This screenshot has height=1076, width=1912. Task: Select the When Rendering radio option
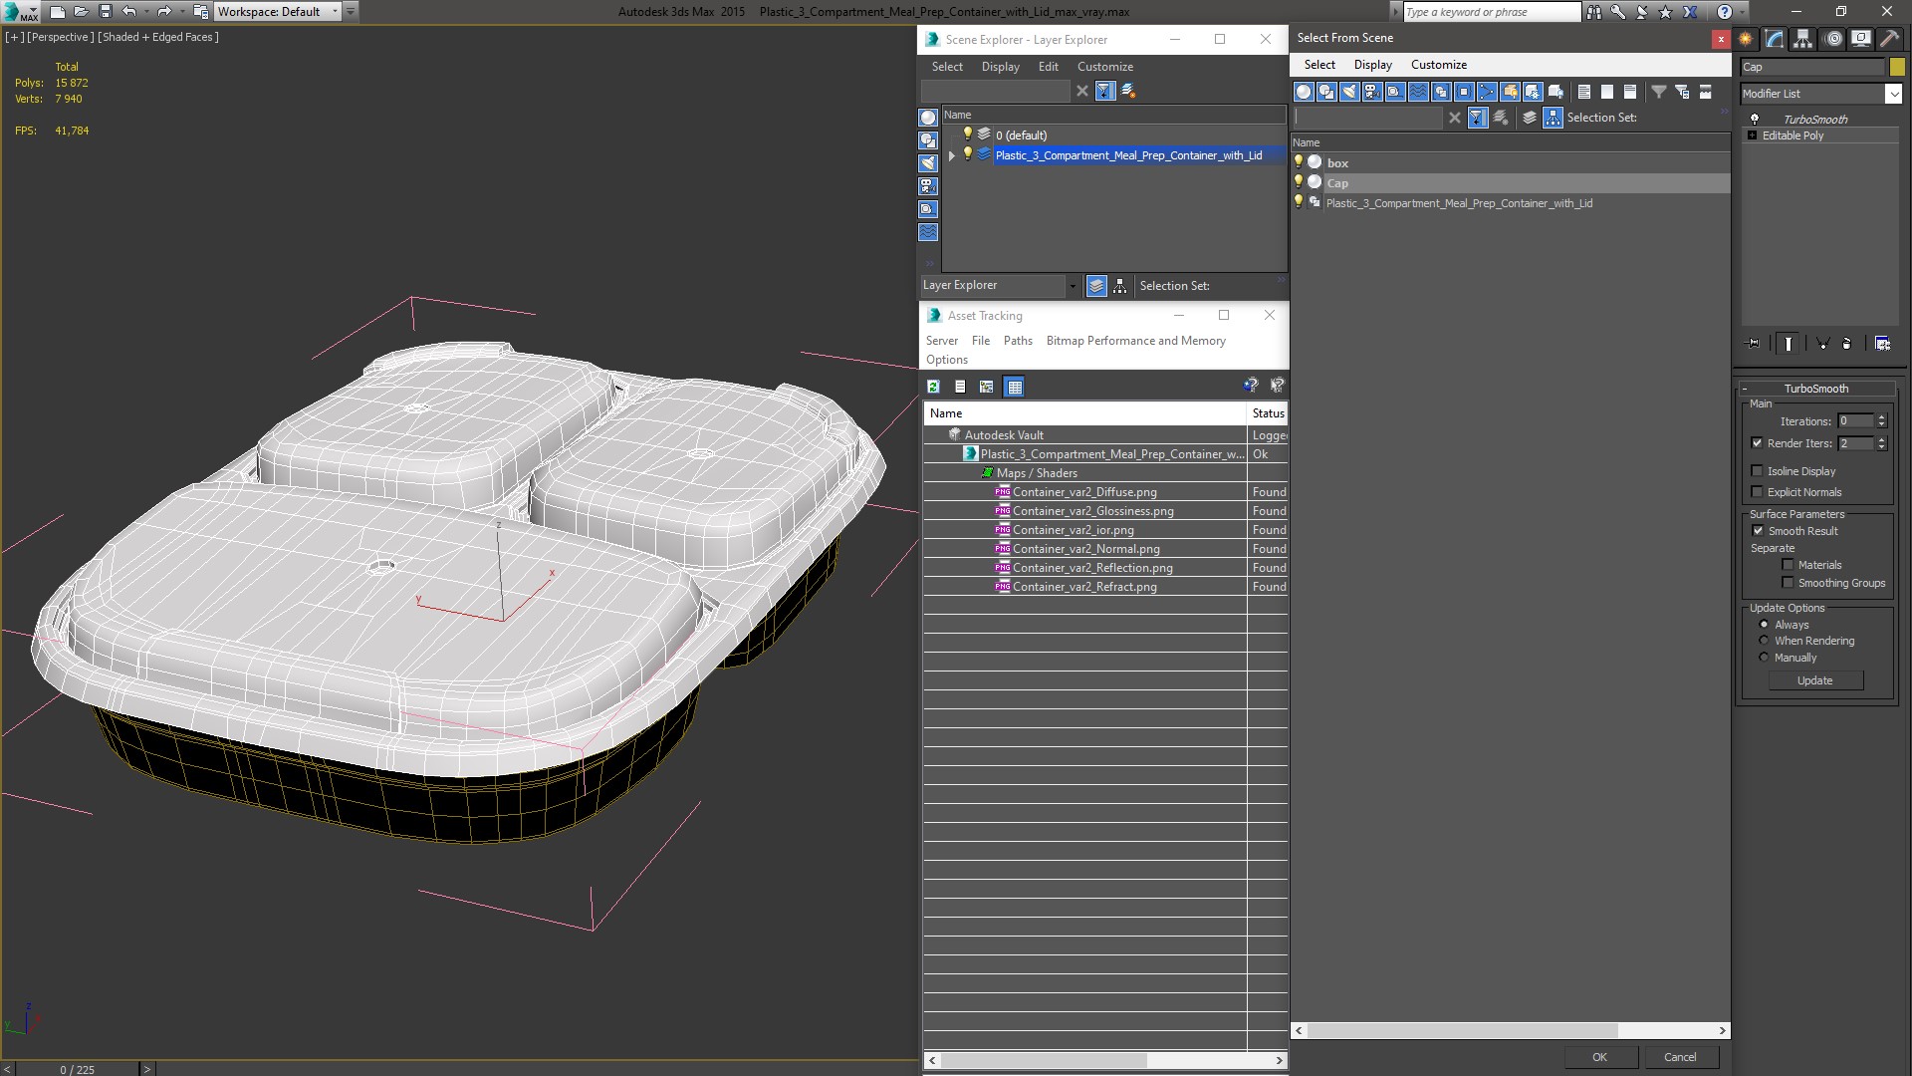(1764, 641)
